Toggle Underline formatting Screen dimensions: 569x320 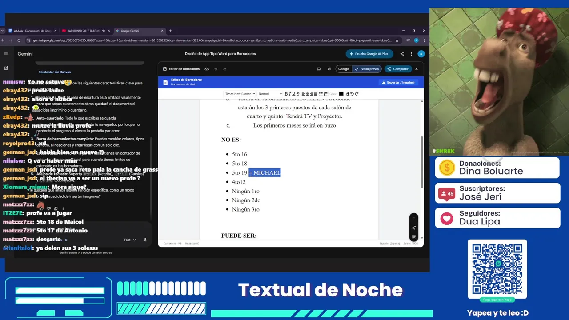pyautogui.click(x=294, y=94)
